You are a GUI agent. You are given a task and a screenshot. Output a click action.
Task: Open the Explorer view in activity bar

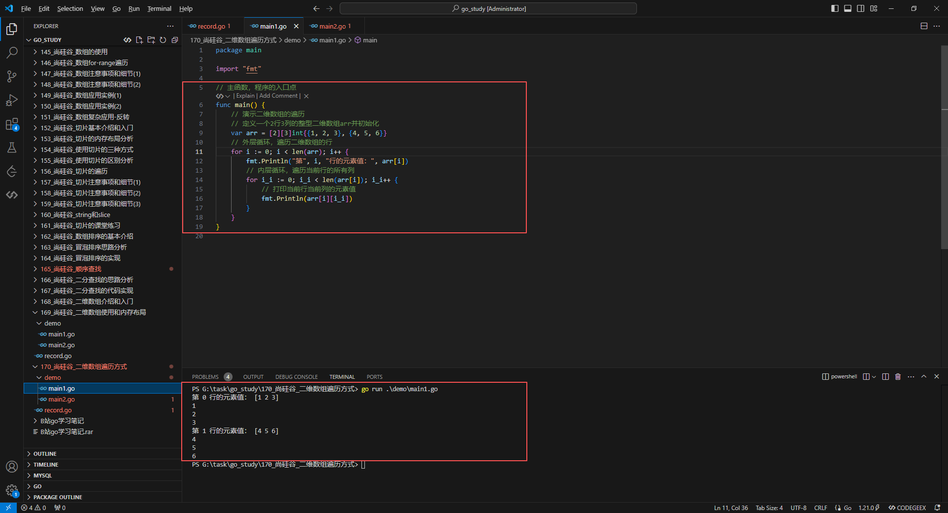[x=12, y=29]
